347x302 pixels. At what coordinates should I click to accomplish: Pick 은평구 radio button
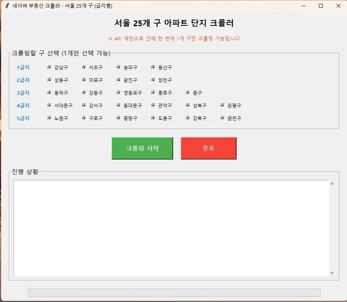tap(222, 105)
